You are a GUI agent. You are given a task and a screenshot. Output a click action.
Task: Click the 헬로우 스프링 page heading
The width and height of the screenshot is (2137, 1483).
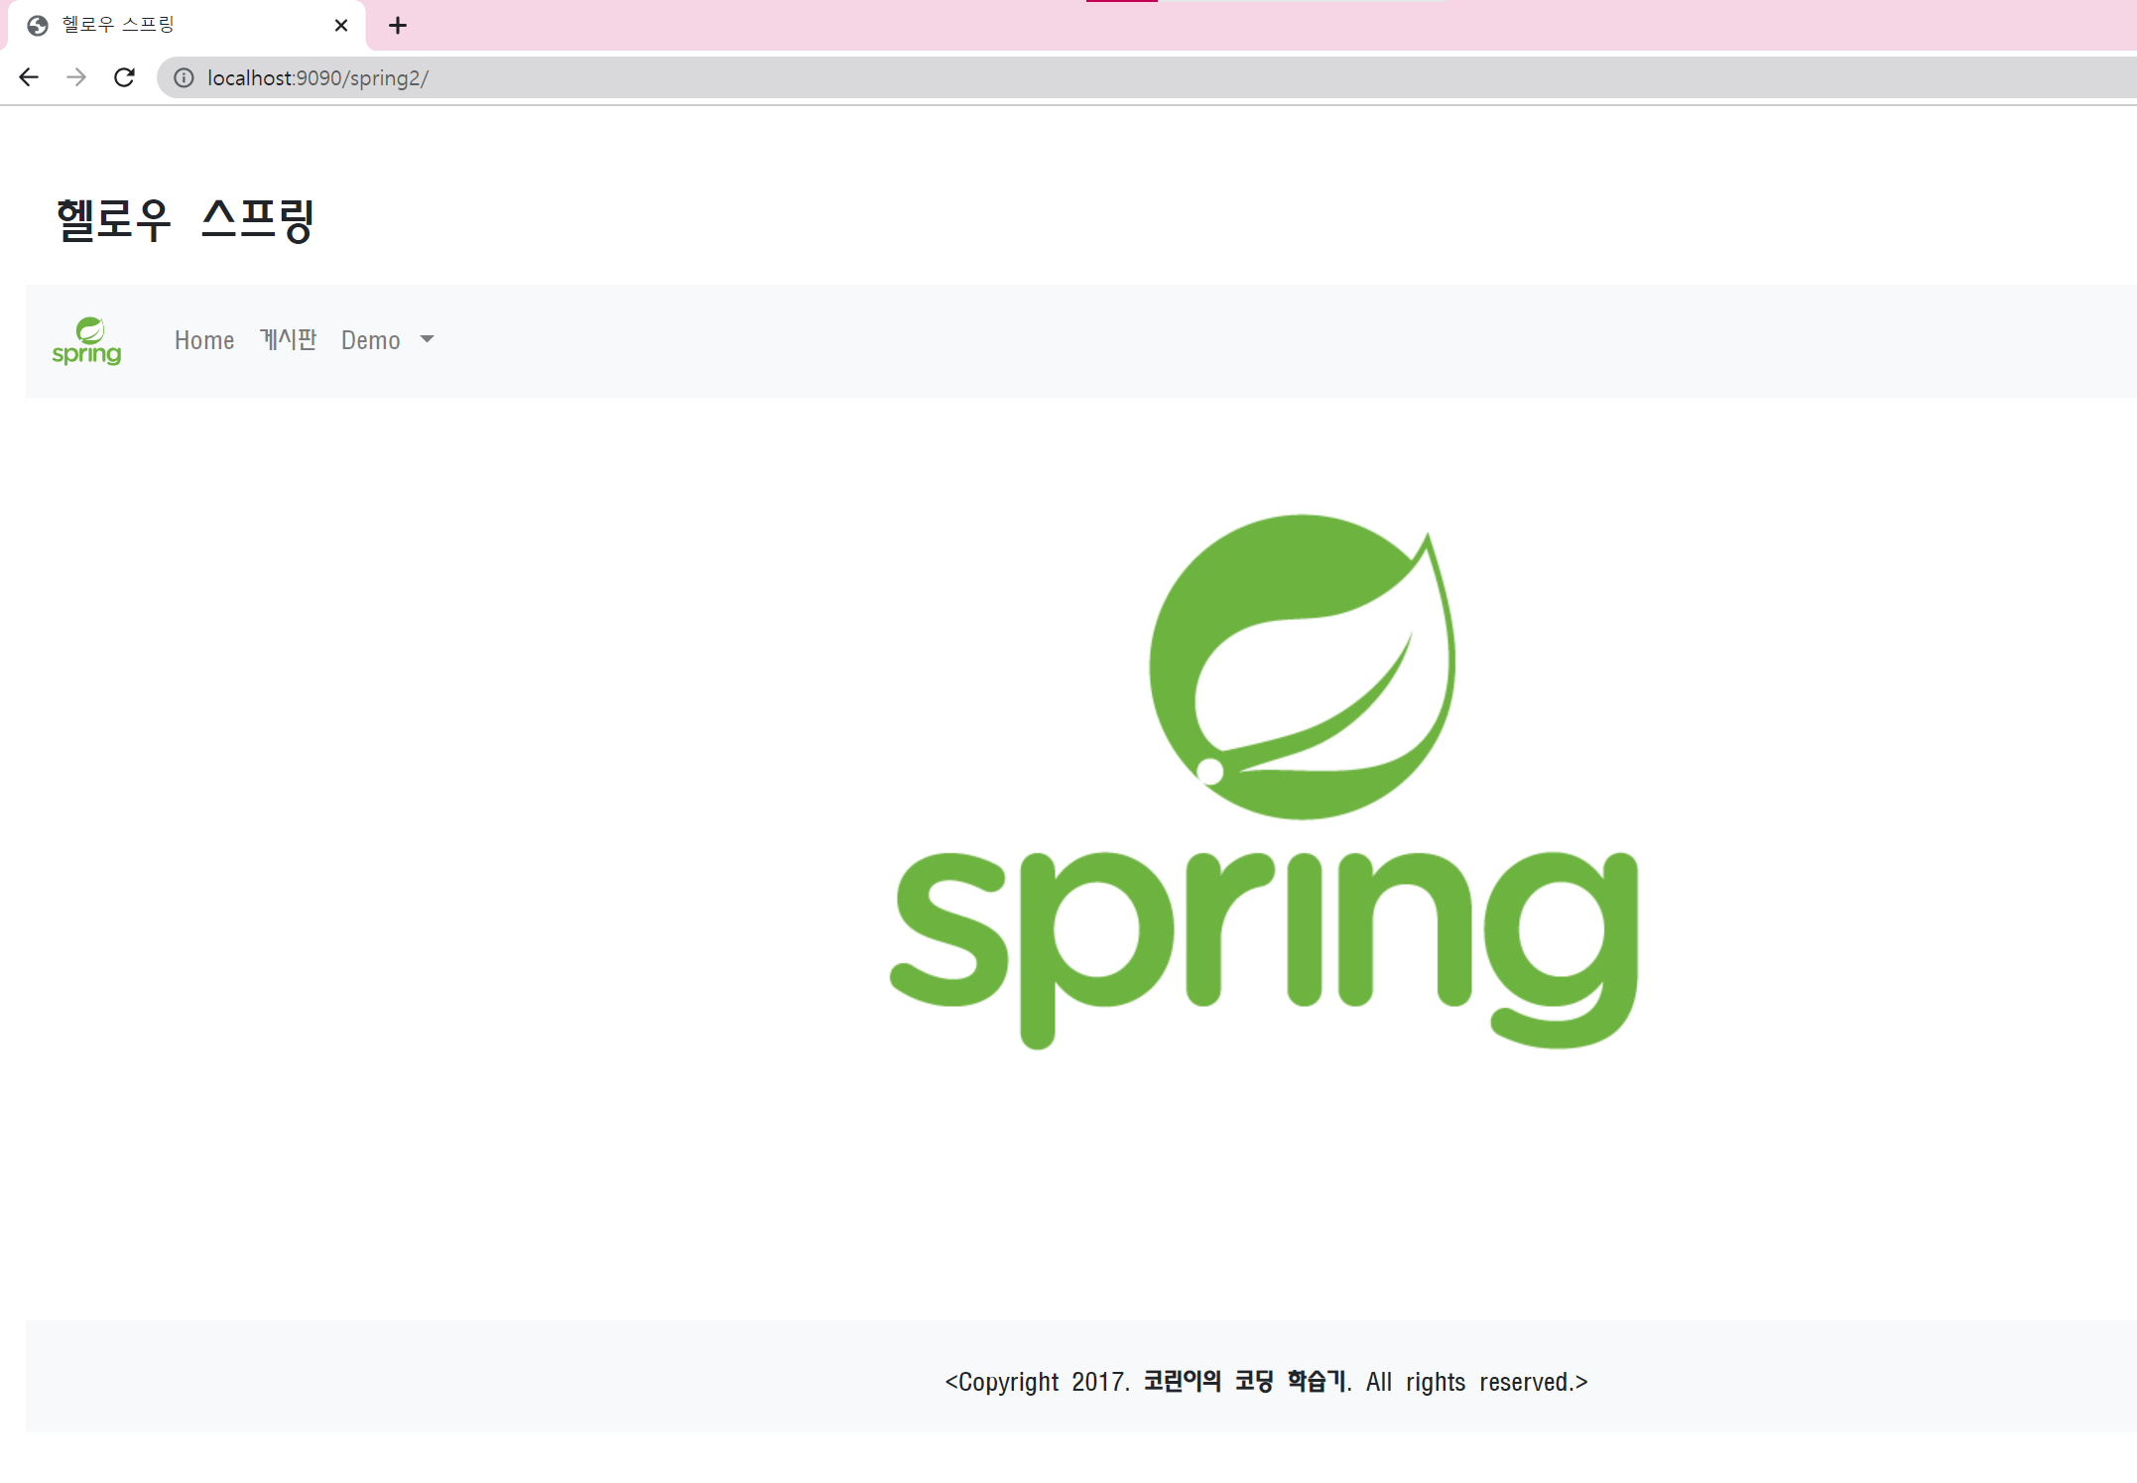pyautogui.click(x=186, y=219)
